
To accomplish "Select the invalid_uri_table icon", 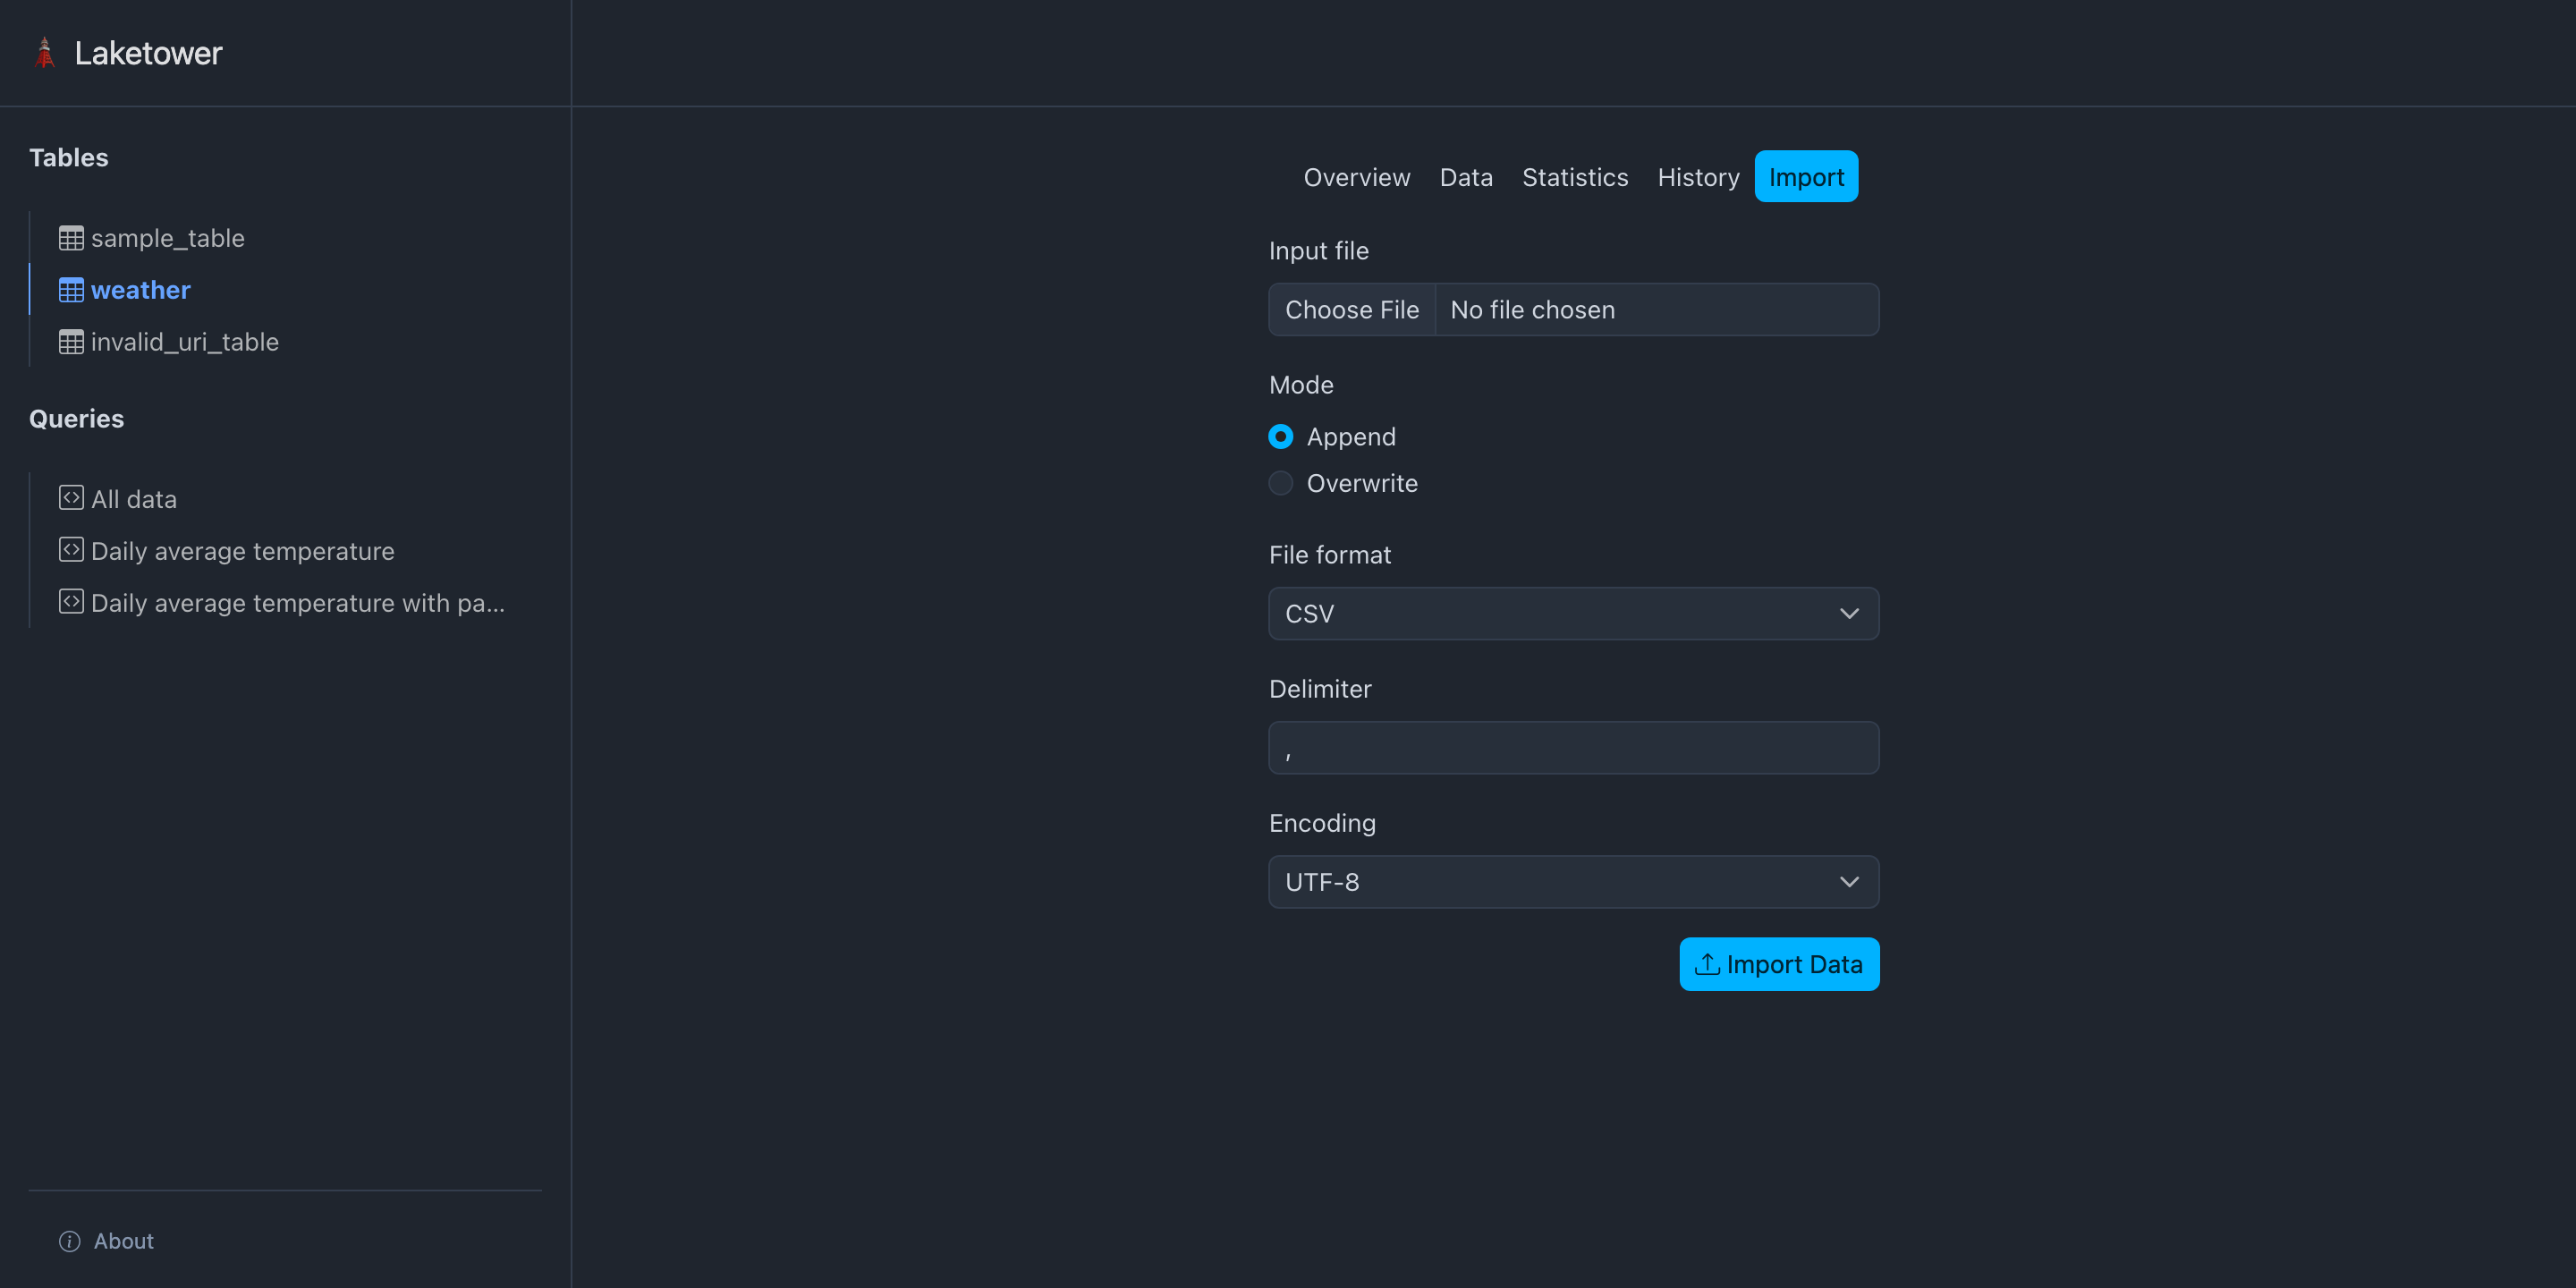I will tap(71, 341).
